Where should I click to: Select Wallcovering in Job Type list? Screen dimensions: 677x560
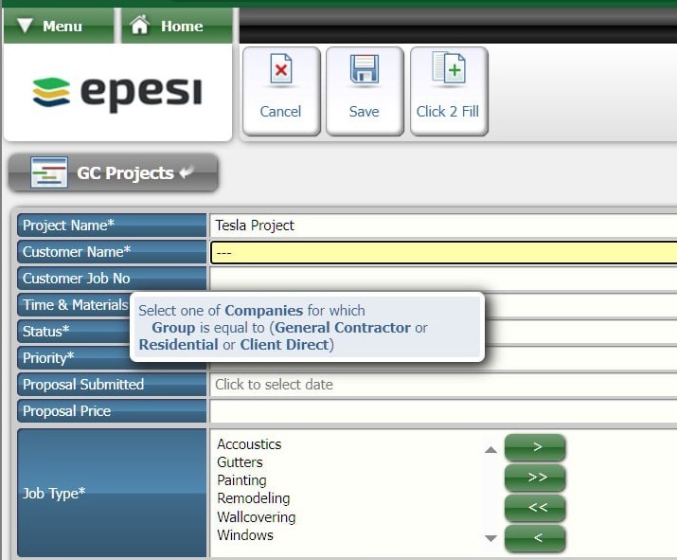tap(256, 517)
